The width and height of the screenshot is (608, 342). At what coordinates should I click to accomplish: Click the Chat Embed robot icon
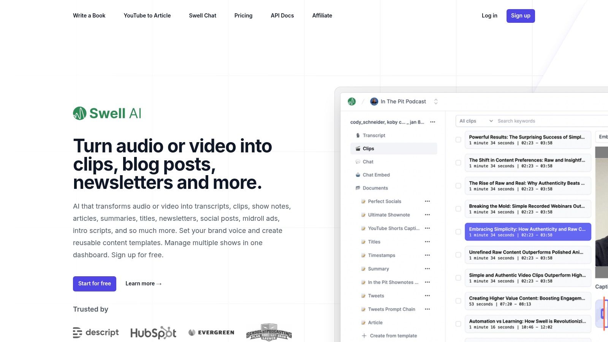click(x=358, y=175)
